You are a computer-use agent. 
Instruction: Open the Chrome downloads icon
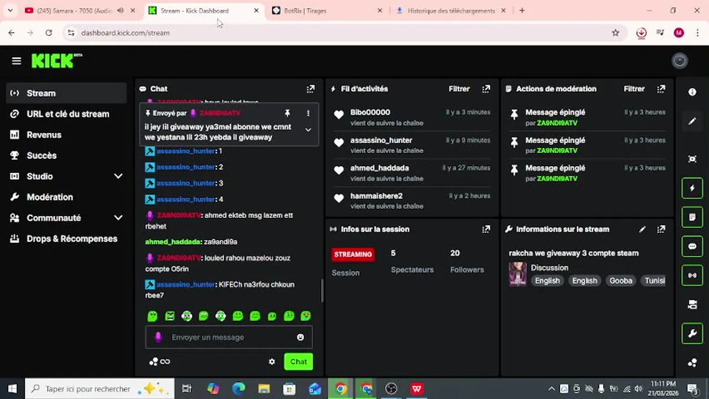(x=641, y=33)
